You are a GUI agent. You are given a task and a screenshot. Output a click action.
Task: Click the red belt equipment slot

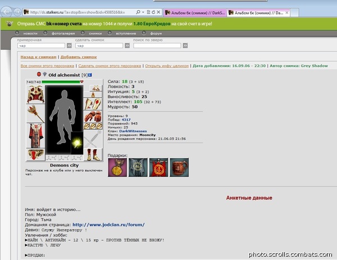point(35,154)
